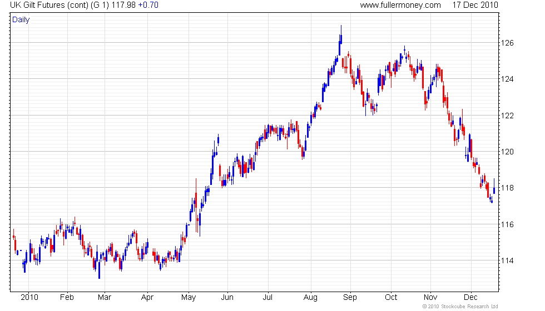Click the chart title 'UK Gilt Futures (cont) (G 1)'

tap(60, 5)
